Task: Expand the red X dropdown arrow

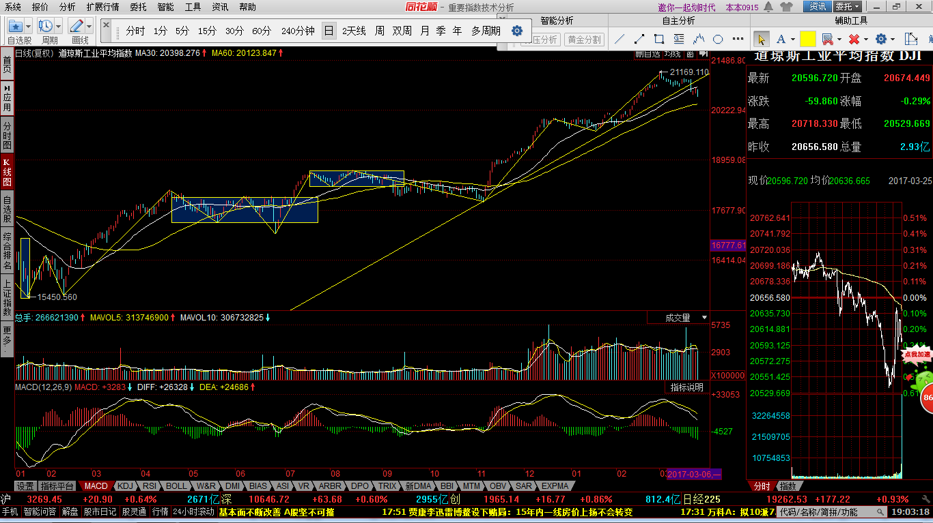Action: 865,40
